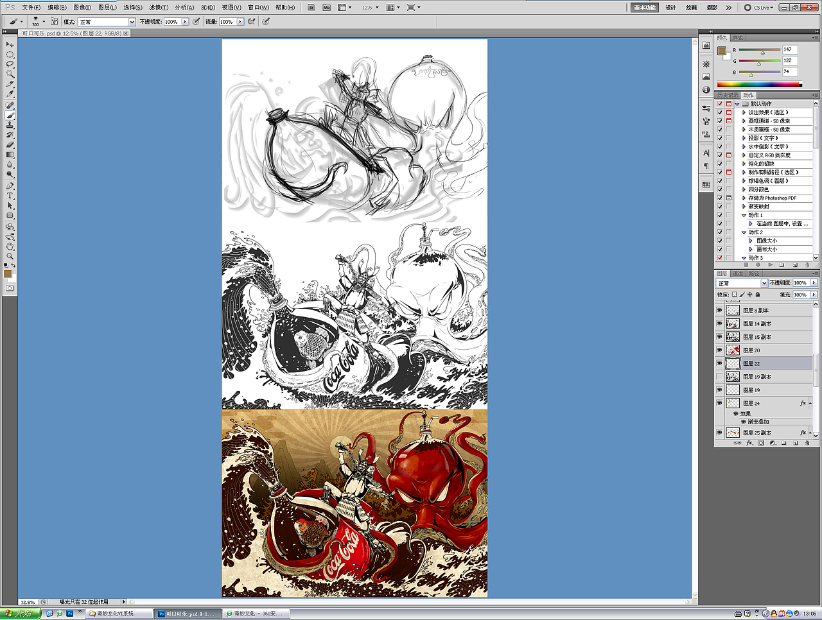The image size is (822, 620).
Task: Open the Paragraph panel icon
Action: pyautogui.click(x=706, y=166)
